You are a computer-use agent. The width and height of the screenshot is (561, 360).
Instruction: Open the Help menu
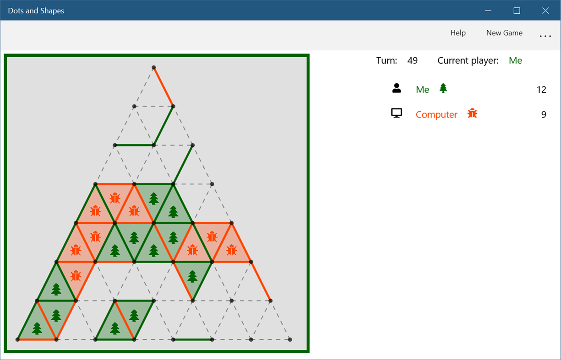(x=458, y=32)
